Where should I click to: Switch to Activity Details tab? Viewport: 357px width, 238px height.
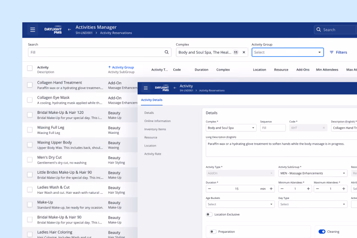pyautogui.click(x=152, y=100)
